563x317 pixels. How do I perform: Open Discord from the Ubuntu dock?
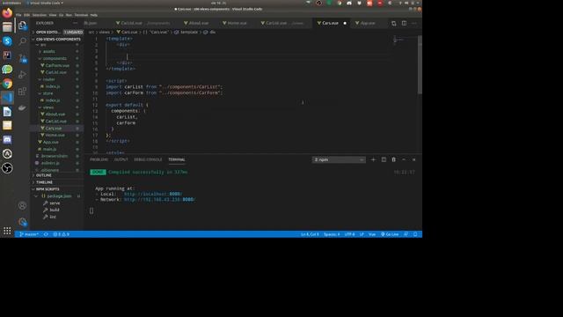pyautogui.click(x=7, y=139)
